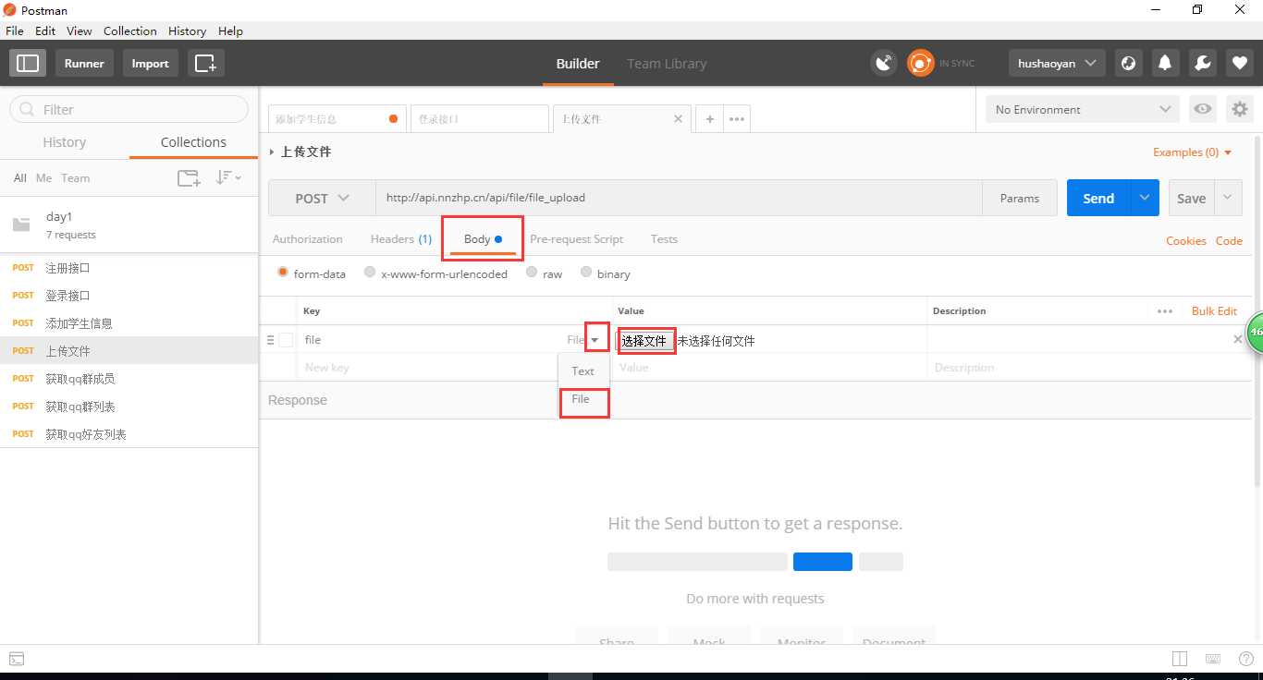The image size is (1263, 680).
Task: Open the tab options ellipsis
Action: [x=737, y=119]
